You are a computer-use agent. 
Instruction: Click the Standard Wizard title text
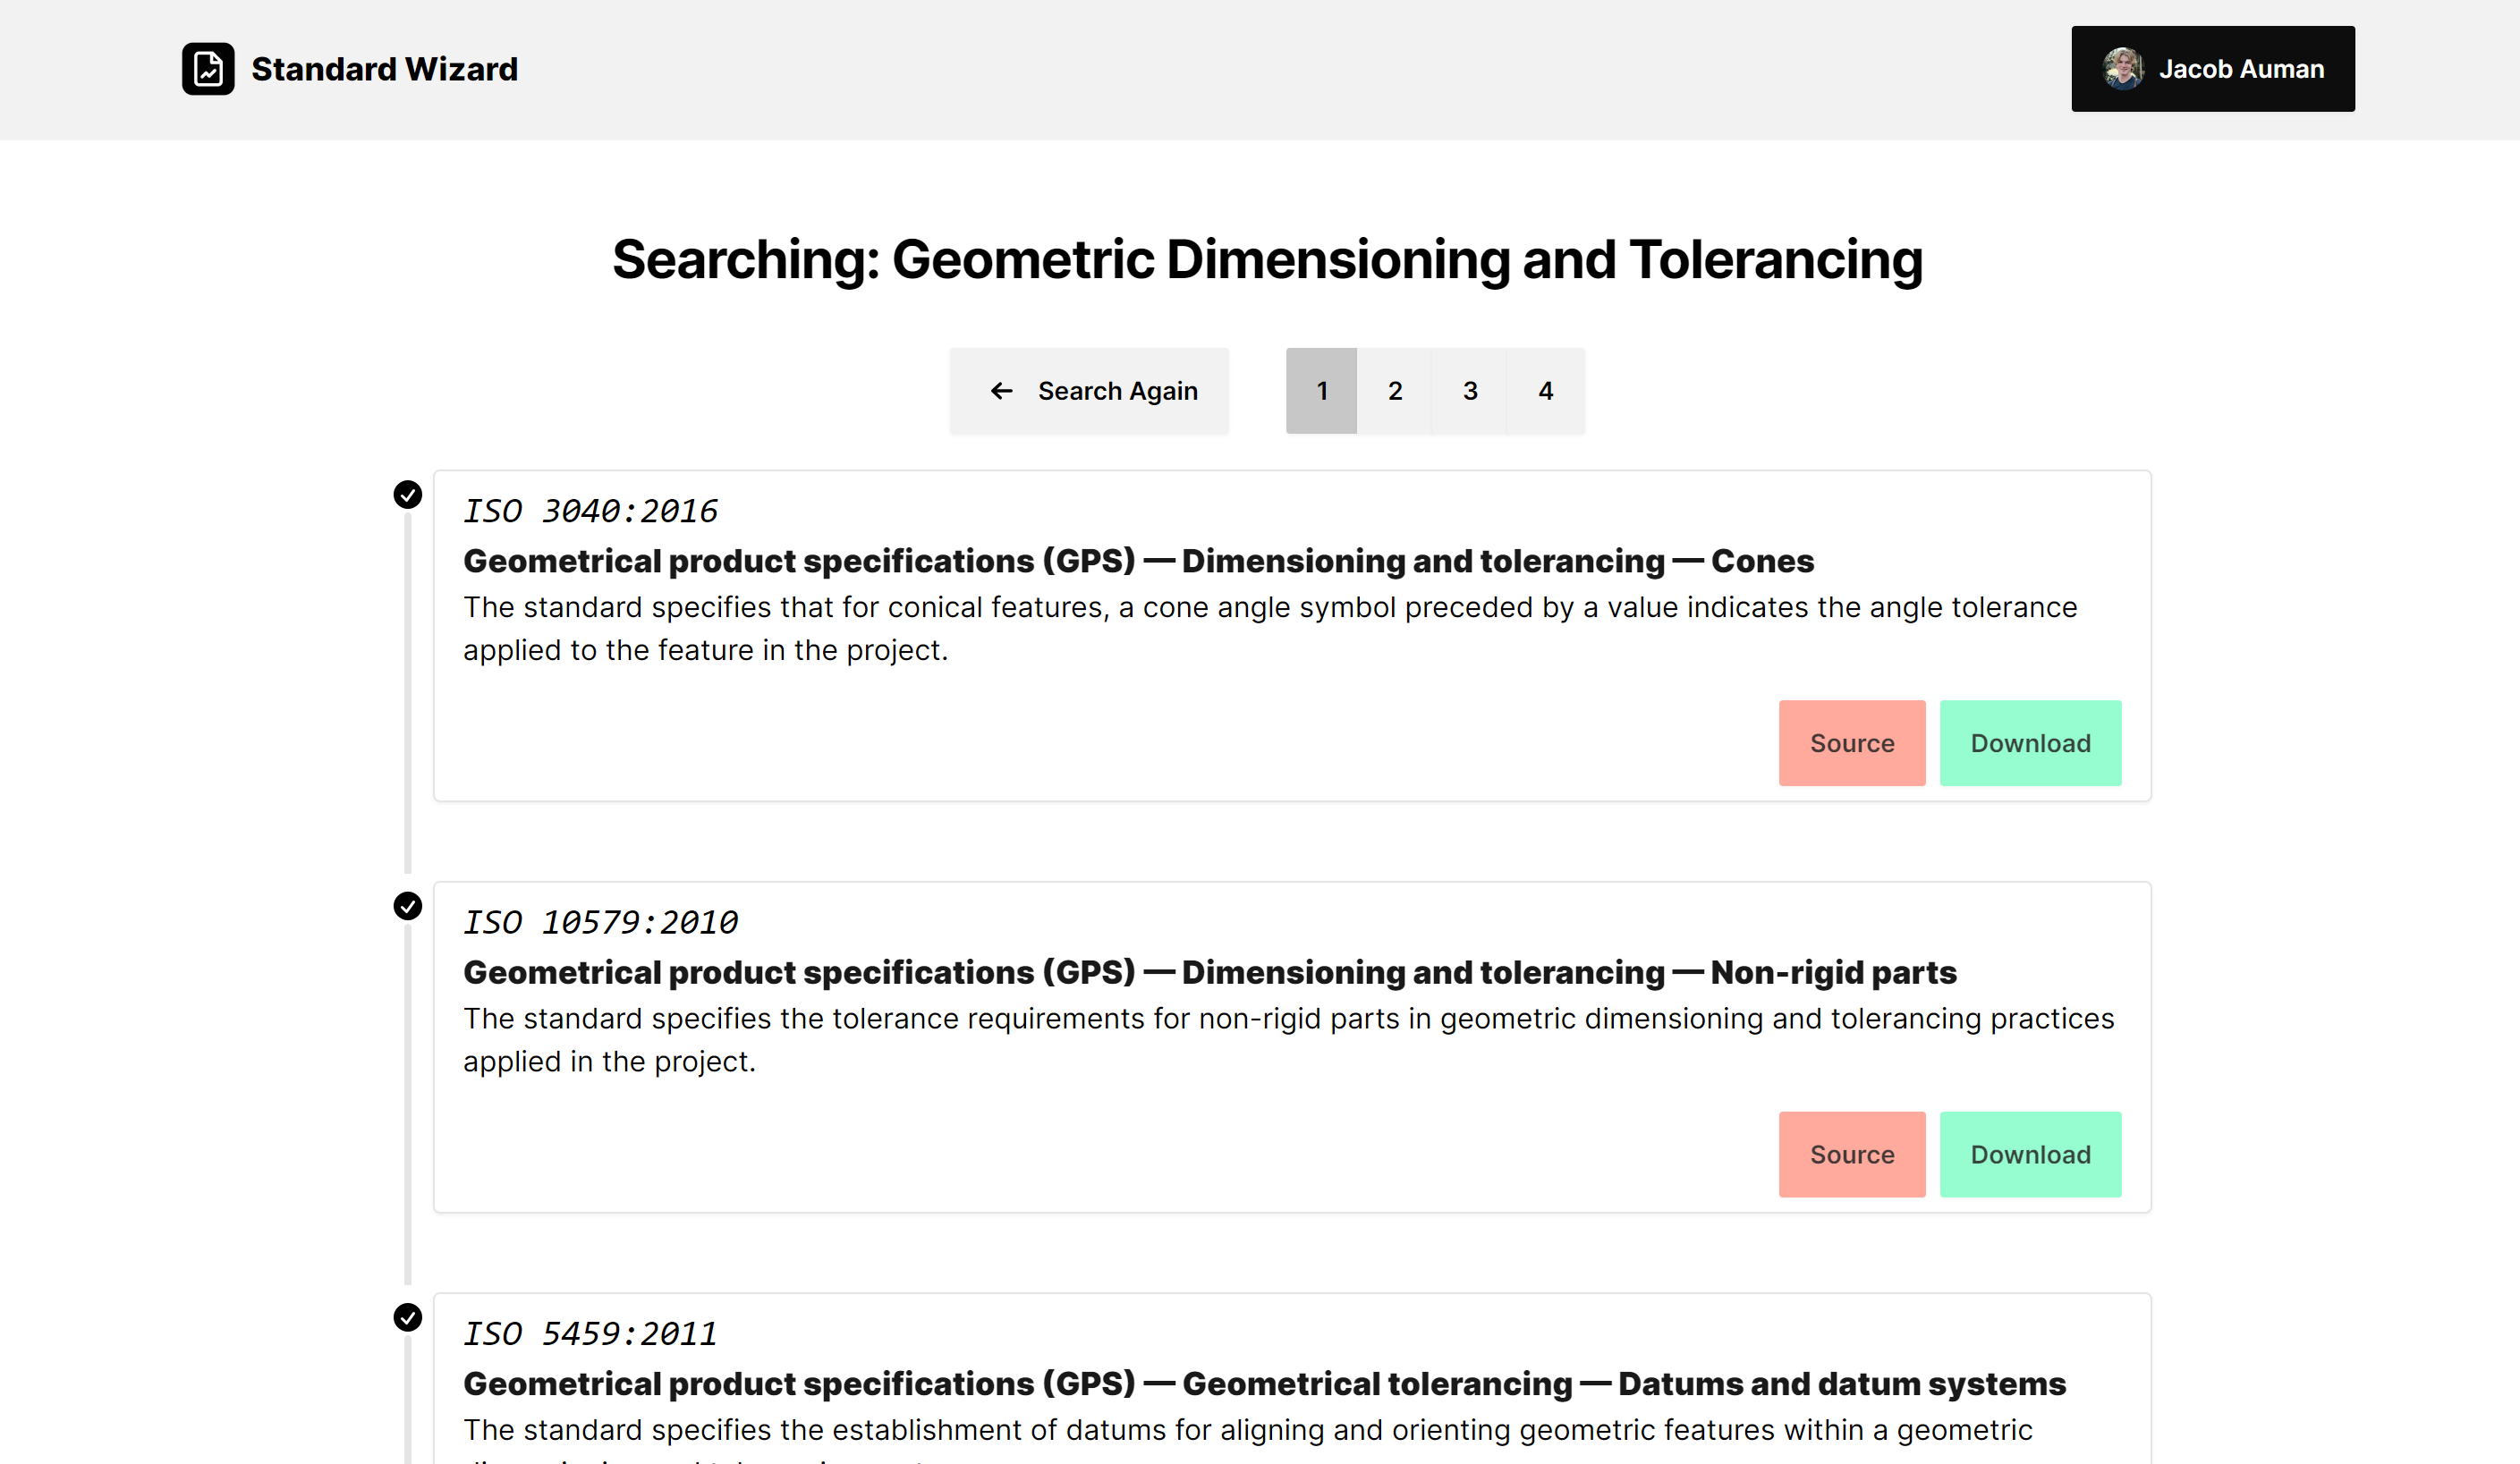(x=384, y=69)
